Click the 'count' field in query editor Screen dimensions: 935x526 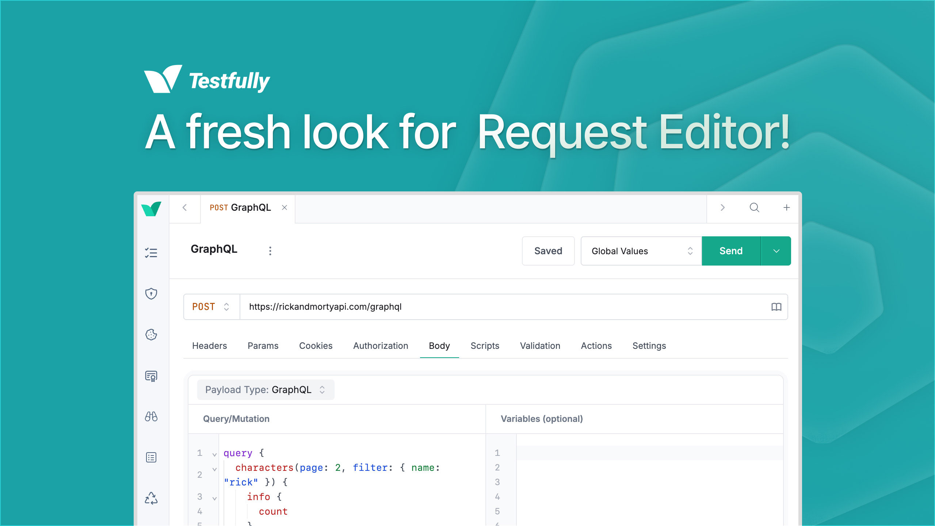pos(273,511)
